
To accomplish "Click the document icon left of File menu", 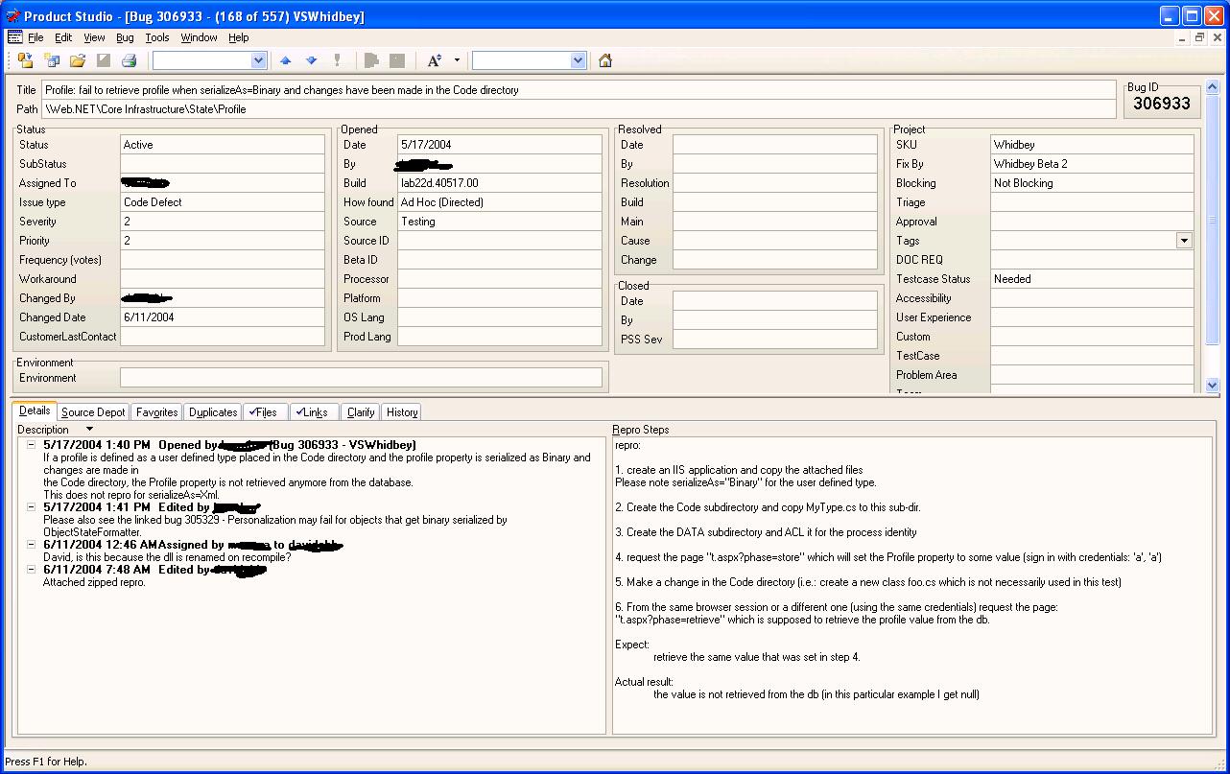I will click(14, 37).
